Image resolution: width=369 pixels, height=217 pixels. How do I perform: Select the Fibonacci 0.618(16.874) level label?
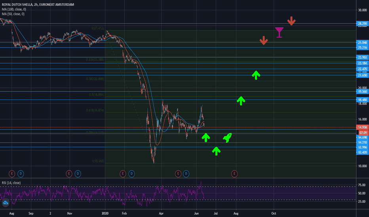pos(95,110)
